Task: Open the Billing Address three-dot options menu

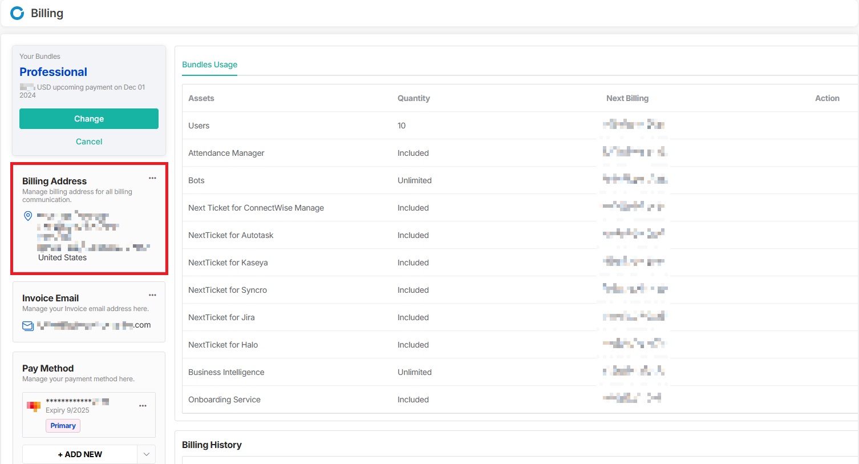Action: (152, 178)
